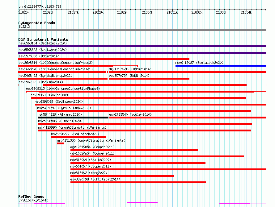Click esv2763540 (Vogler2010) label
The image size is (275, 207).
point(130,114)
